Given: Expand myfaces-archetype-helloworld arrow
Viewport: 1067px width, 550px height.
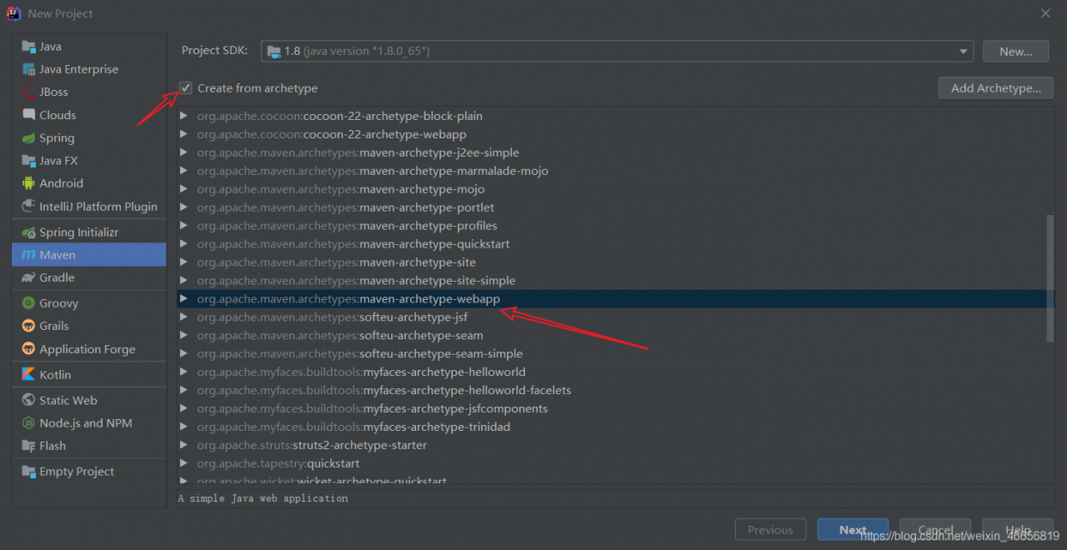Looking at the screenshot, I should click(184, 372).
